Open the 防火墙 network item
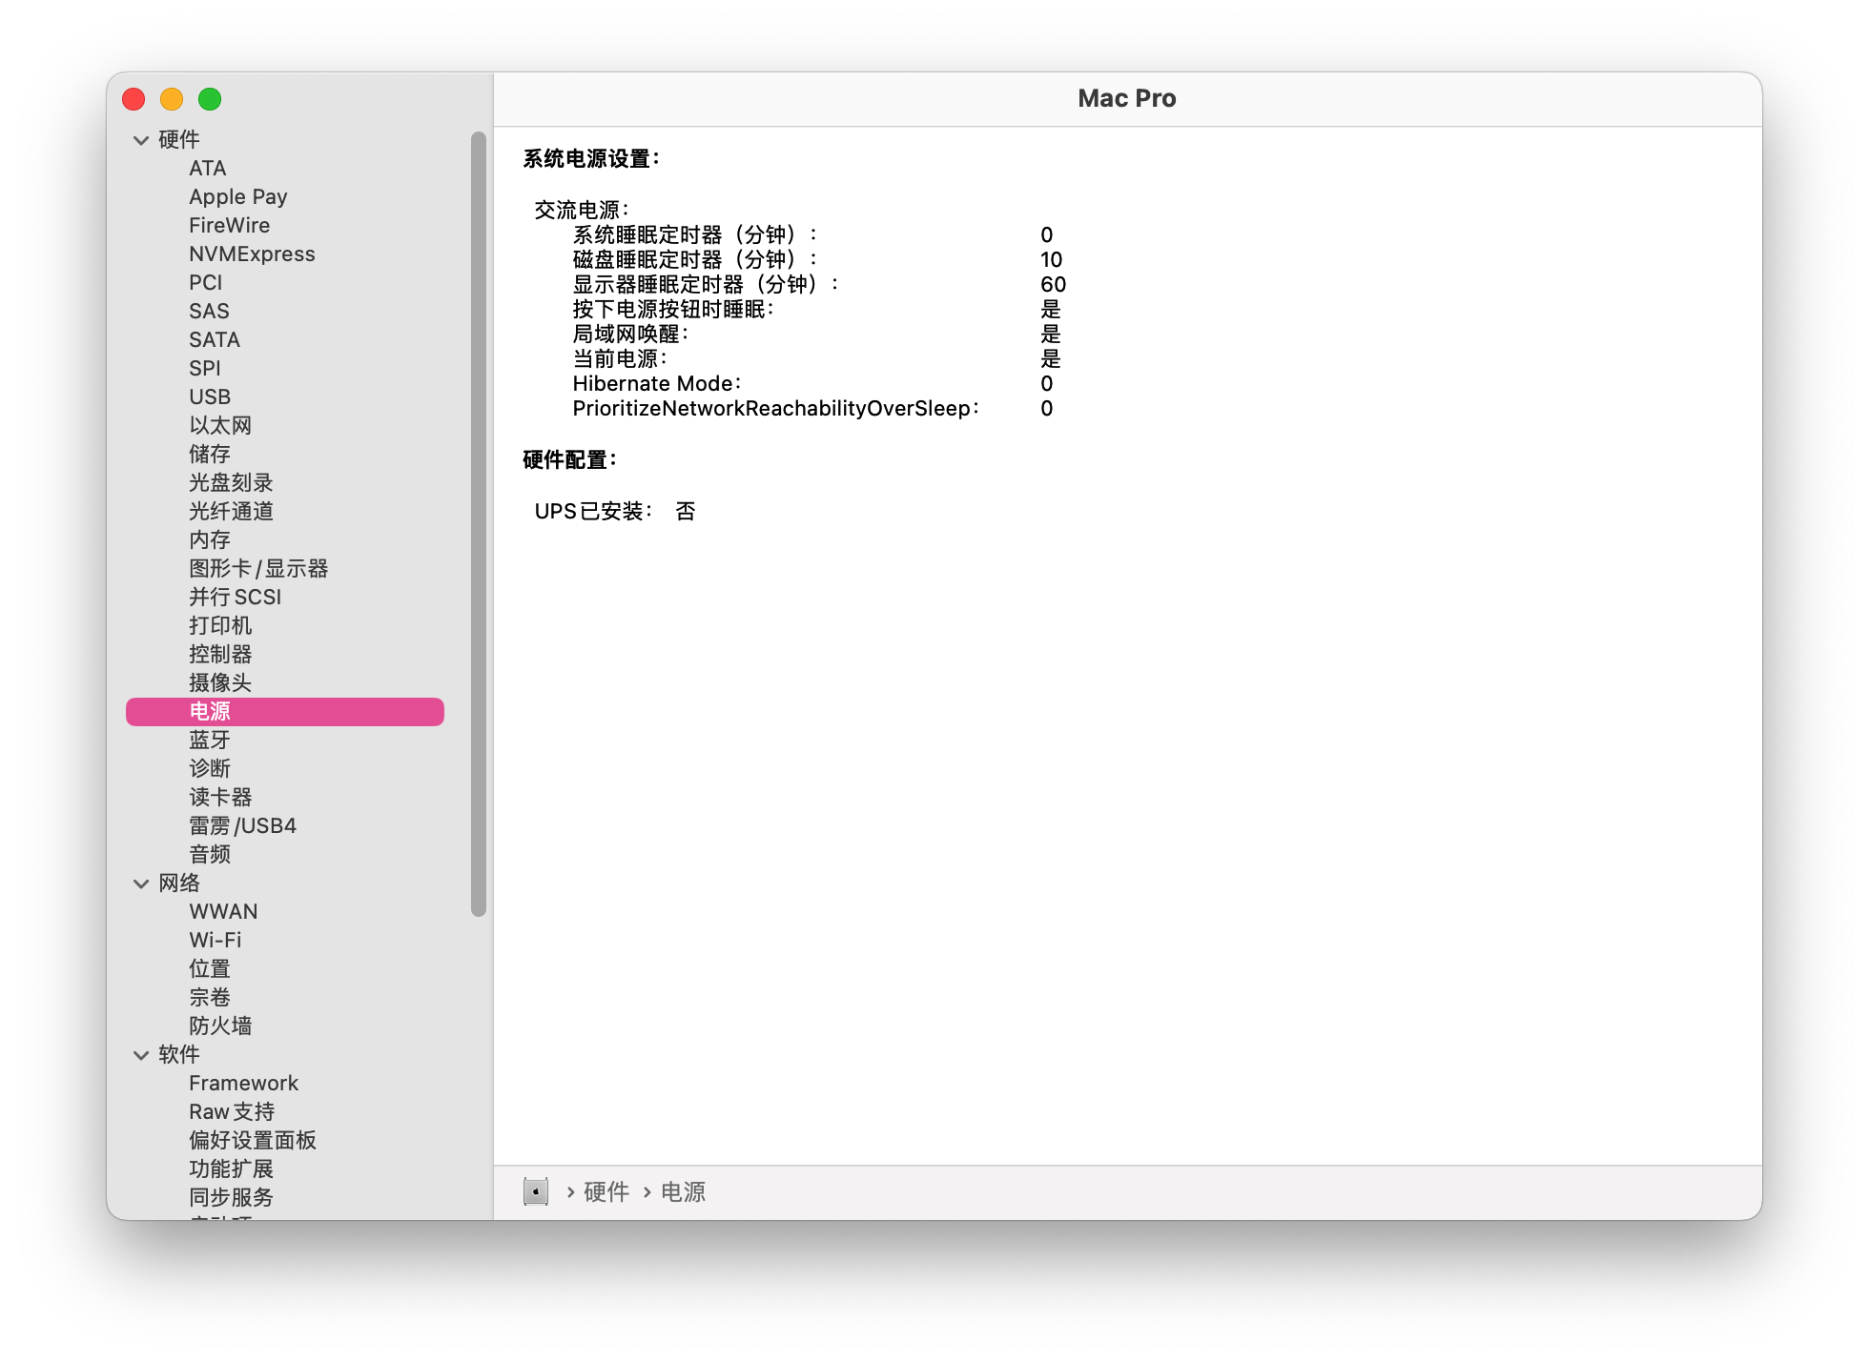 tap(220, 1026)
